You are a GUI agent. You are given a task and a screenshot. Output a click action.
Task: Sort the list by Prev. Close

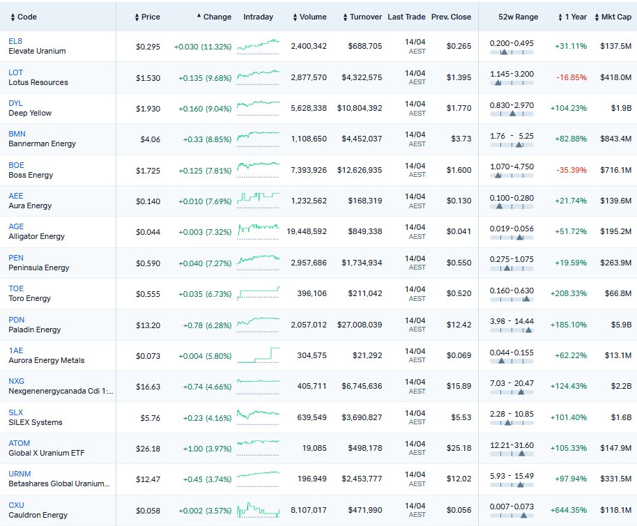pyautogui.click(x=452, y=17)
